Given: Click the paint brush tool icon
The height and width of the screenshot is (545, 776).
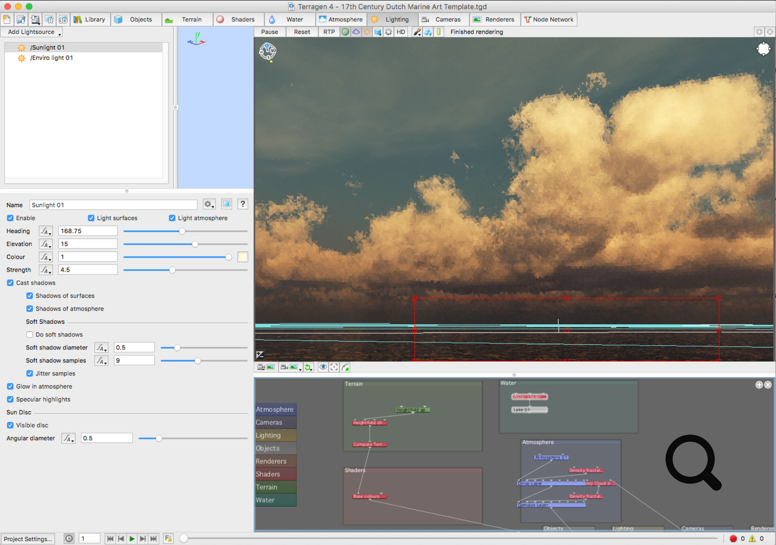Looking at the screenshot, I should (x=417, y=32).
